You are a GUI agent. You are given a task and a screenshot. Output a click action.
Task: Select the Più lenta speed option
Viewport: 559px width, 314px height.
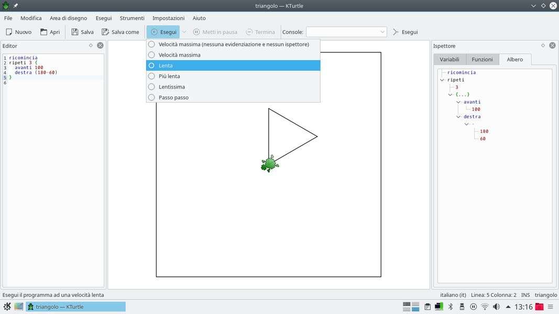point(233,76)
